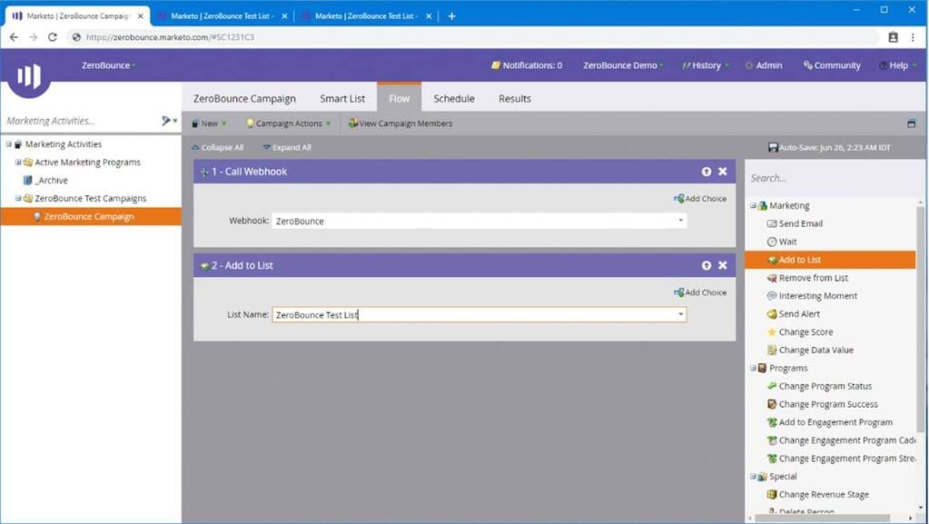Click the flow actions Search field
929x524 pixels.
coord(831,178)
